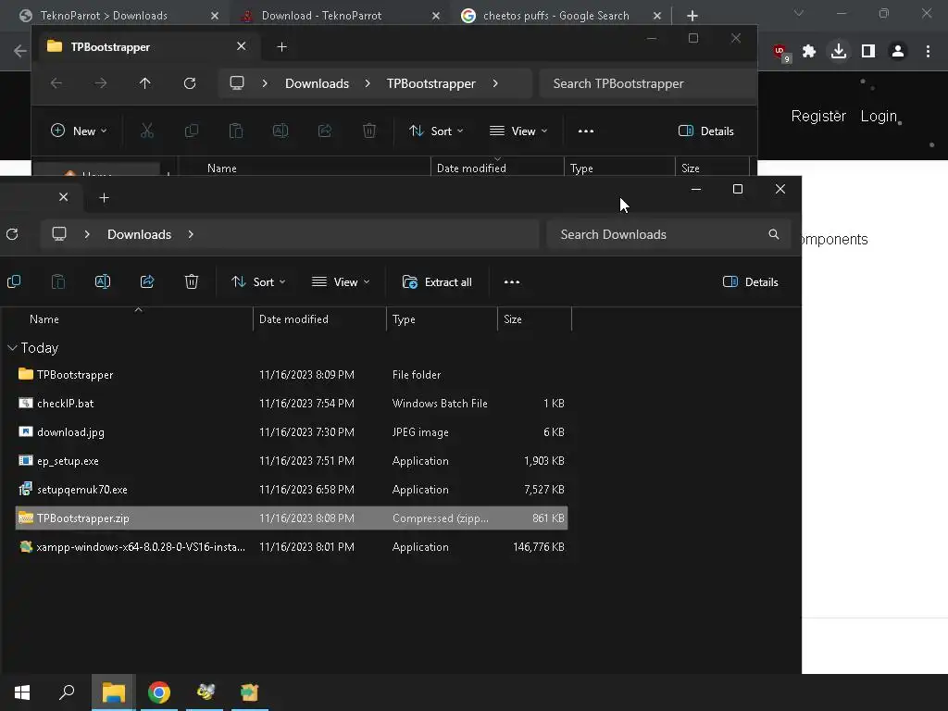This screenshot has width=948, height=711.
Task: Click search magnifier in Search Downloads box
Action: coord(774,234)
